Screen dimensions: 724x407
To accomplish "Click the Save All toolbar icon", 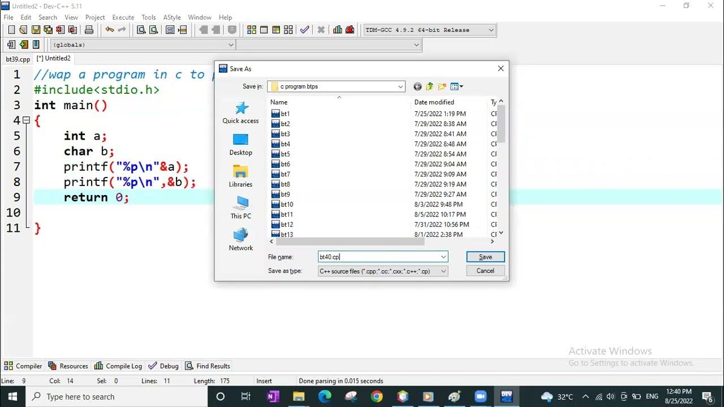I will pos(48,30).
